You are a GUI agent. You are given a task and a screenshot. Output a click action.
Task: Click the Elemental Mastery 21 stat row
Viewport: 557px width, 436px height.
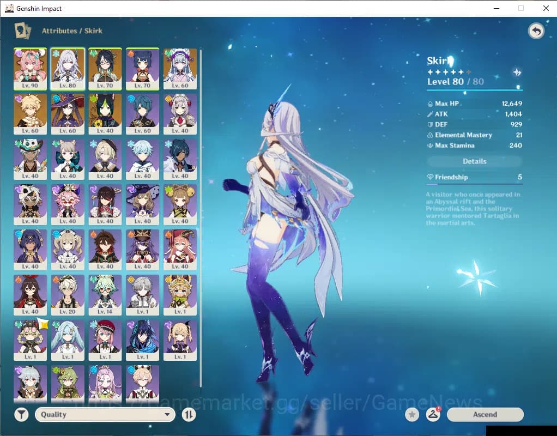(475, 135)
